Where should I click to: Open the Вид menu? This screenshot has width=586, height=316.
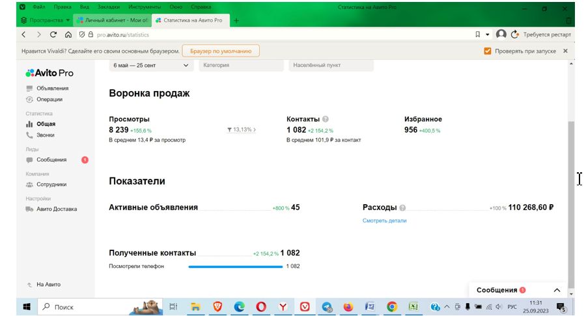[x=85, y=7]
